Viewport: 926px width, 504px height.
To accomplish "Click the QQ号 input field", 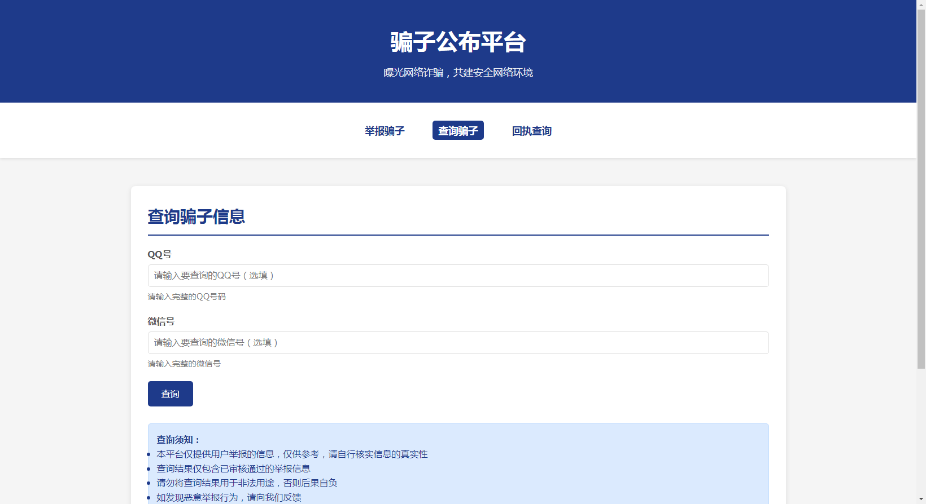I will 458,276.
